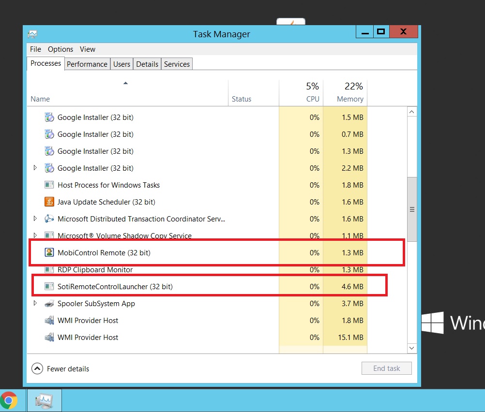This screenshot has width=485, height=412.
Task: Click the Microsoft Distributed Transaction Coordinator icon
Action: pyautogui.click(x=49, y=219)
